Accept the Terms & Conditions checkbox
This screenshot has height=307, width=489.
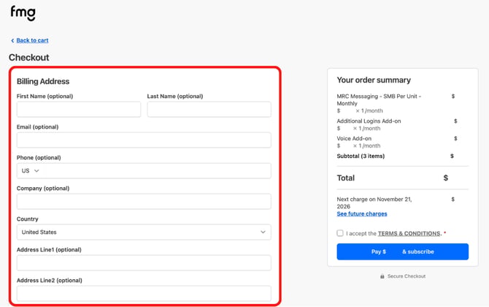click(340, 233)
